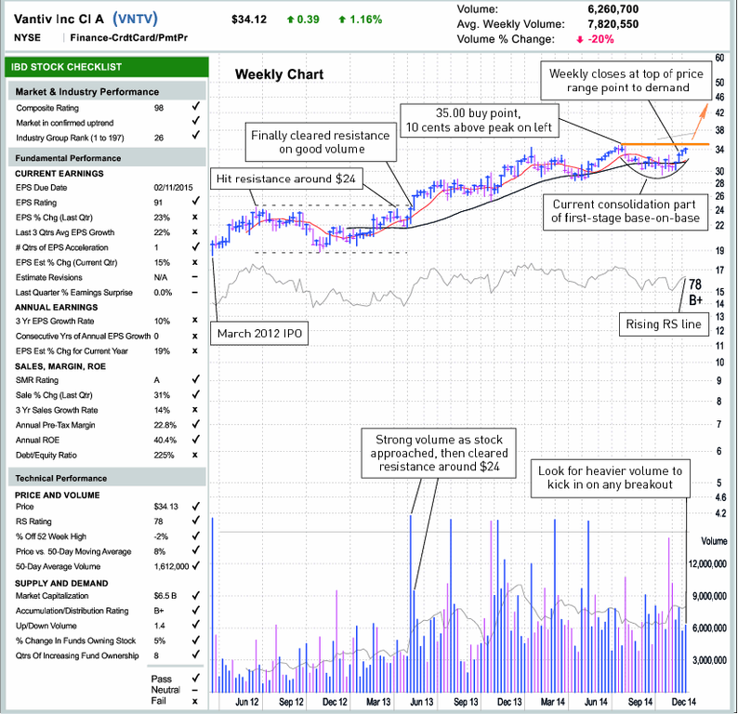Click the Weekly Chart title
Image resolution: width=738 pixels, height=714 pixels.
pos(279,74)
